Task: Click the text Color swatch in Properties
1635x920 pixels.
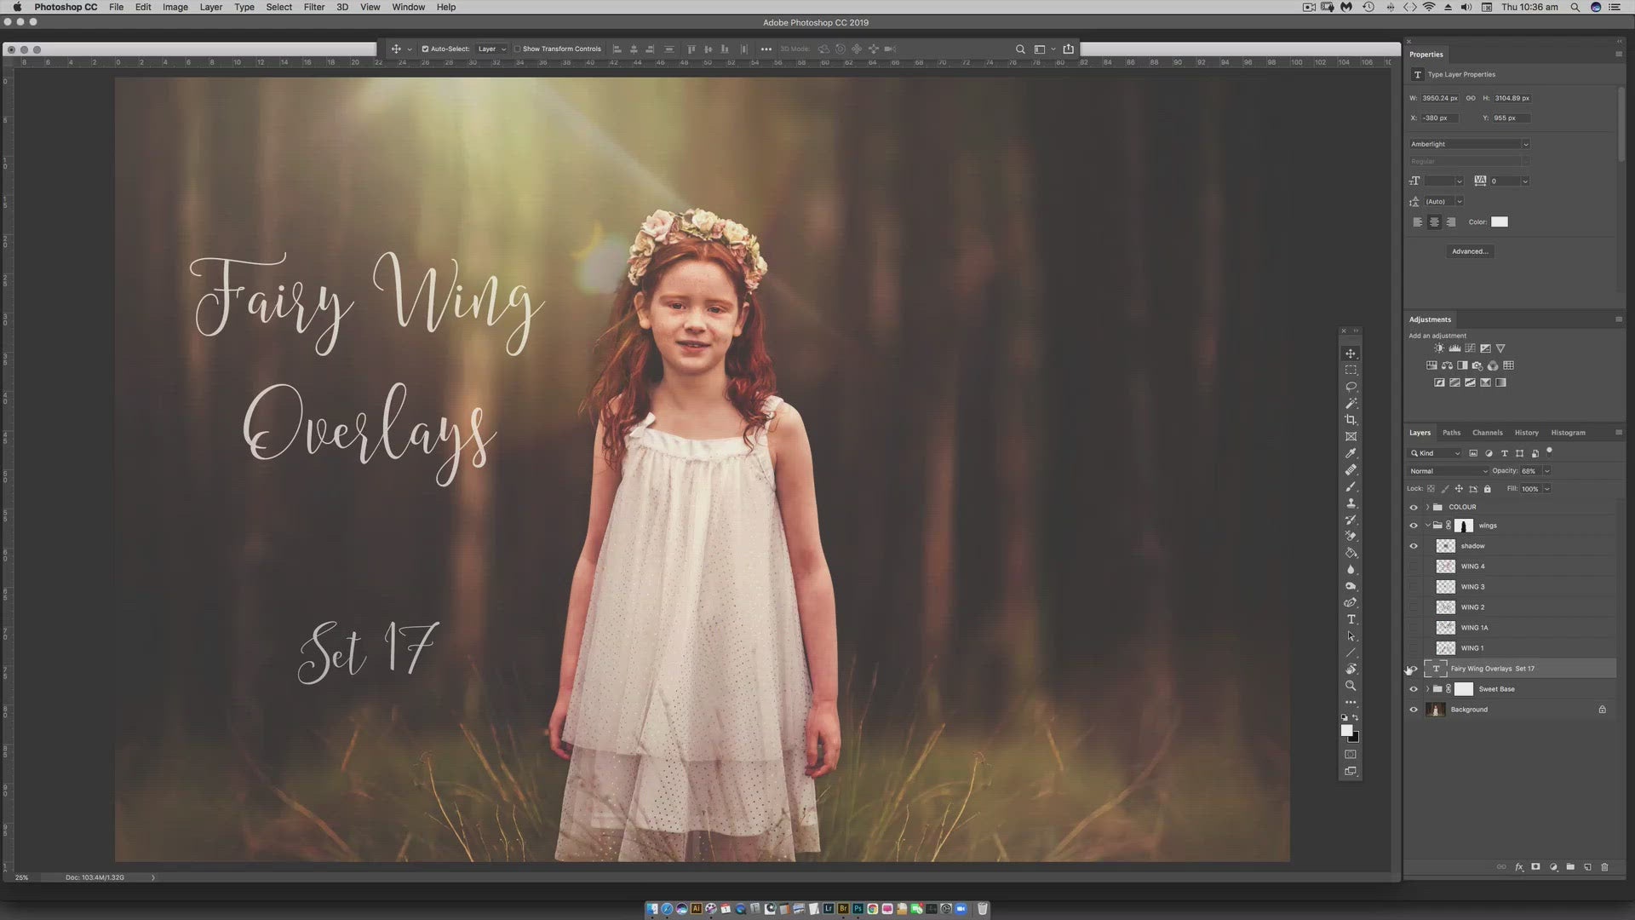Action: [x=1500, y=222]
